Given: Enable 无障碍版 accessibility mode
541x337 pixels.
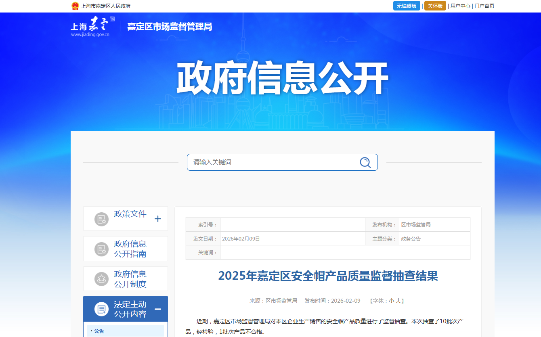Looking at the screenshot, I should [x=407, y=6].
